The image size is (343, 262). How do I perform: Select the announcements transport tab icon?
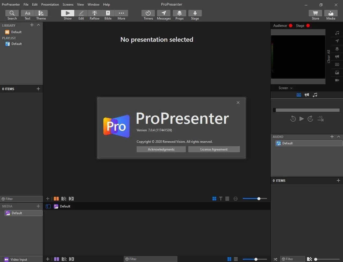tap(307, 95)
